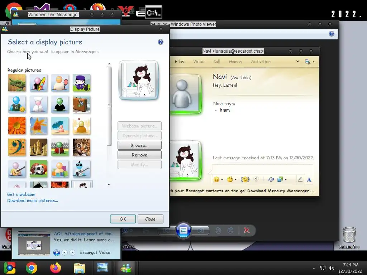The width and height of the screenshot is (367, 275).
Task: Open the Games menu in Navi chat
Action: pos(235,62)
